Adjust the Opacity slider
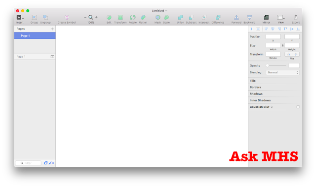316x187 pixels. click(276, 65)
